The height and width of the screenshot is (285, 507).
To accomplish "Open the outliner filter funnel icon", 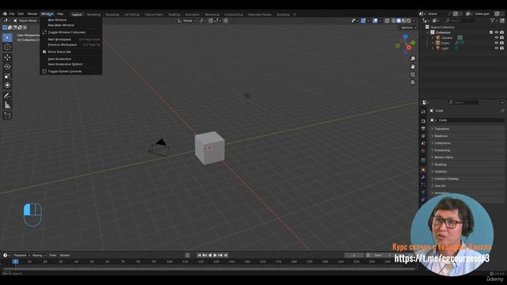I will pyautogui.click(x=493, y=21).
